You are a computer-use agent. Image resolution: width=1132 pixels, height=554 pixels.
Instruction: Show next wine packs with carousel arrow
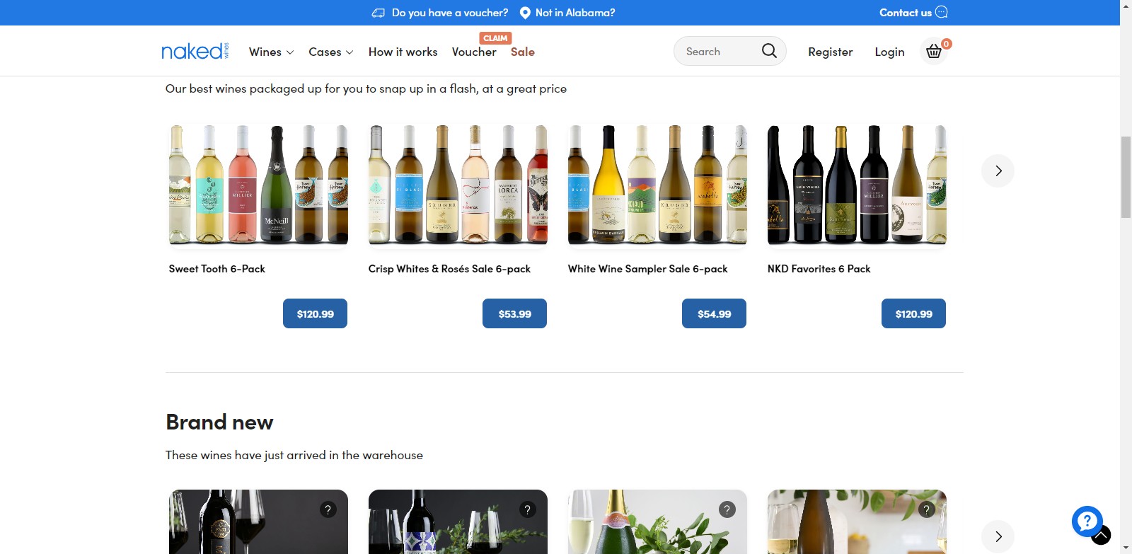pyautogui.click(x=998, y=171)
